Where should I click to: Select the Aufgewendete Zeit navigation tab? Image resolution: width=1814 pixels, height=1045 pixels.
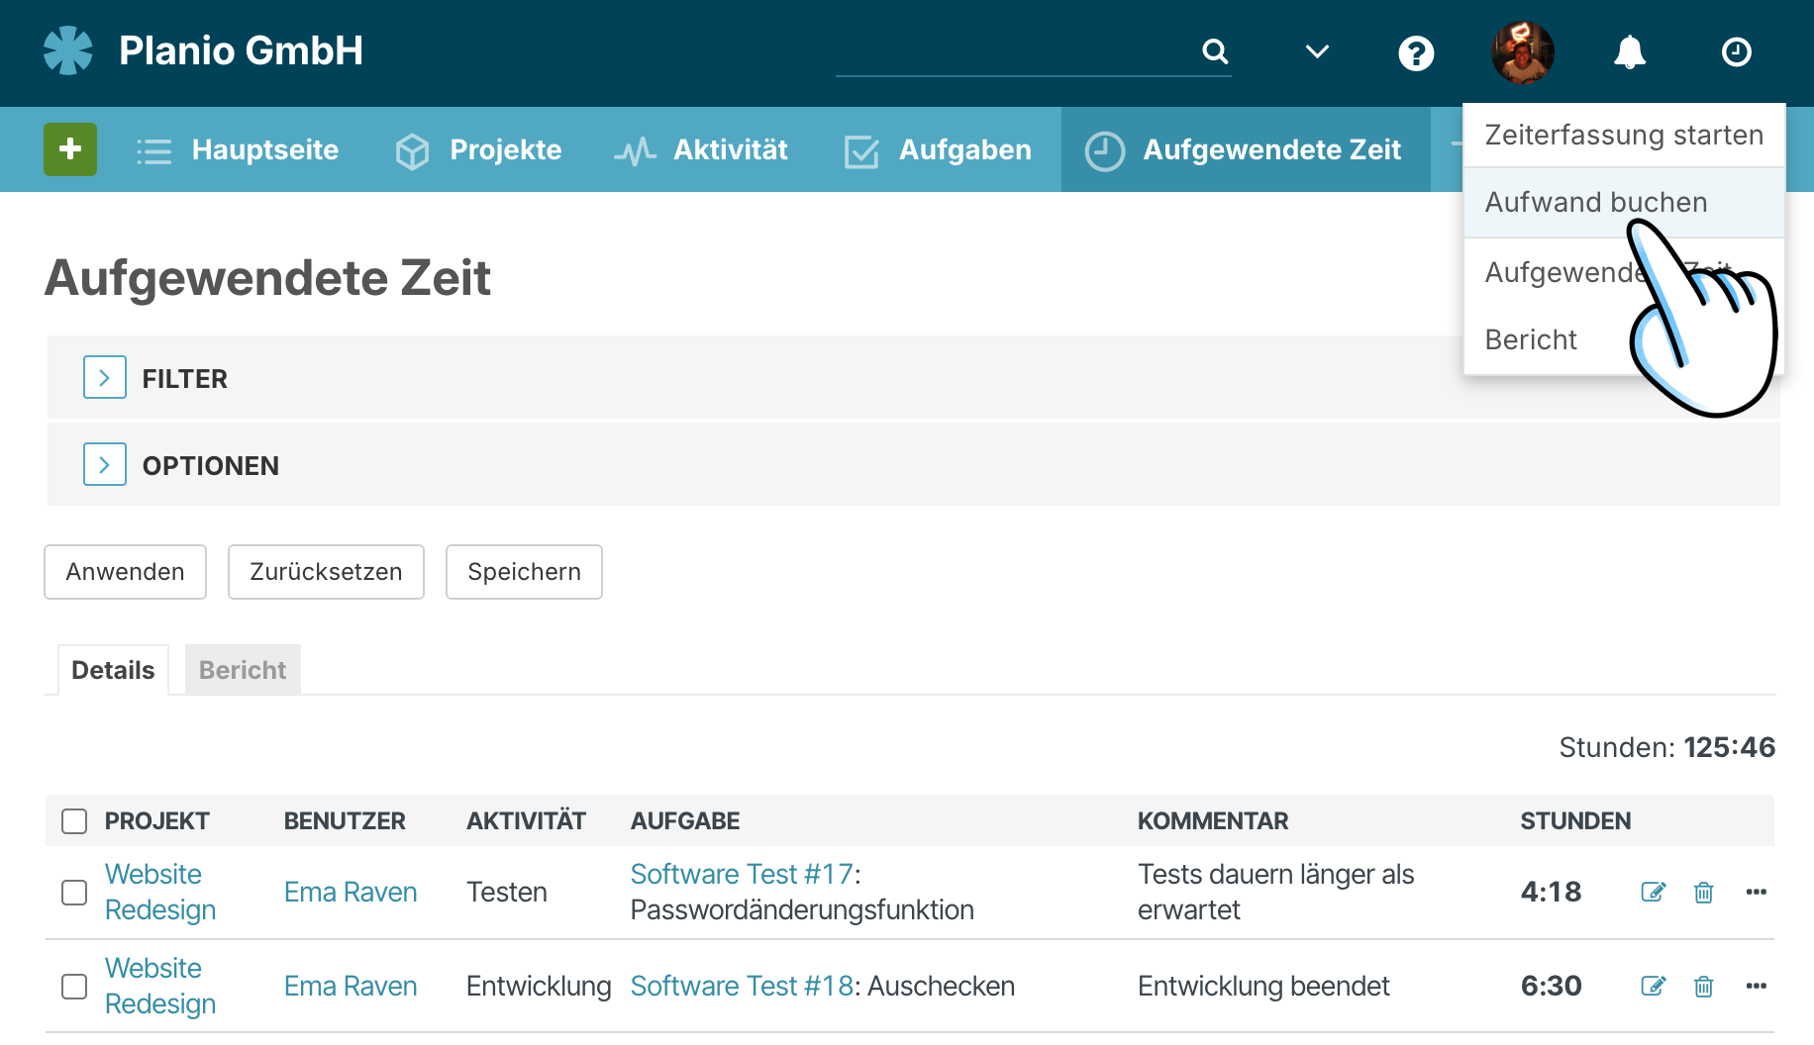pos(1244,149)
